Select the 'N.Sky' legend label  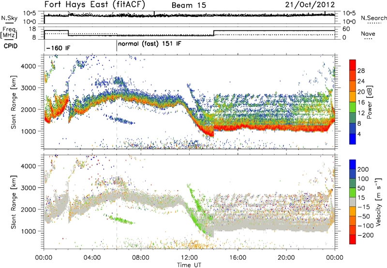[9, 18]
